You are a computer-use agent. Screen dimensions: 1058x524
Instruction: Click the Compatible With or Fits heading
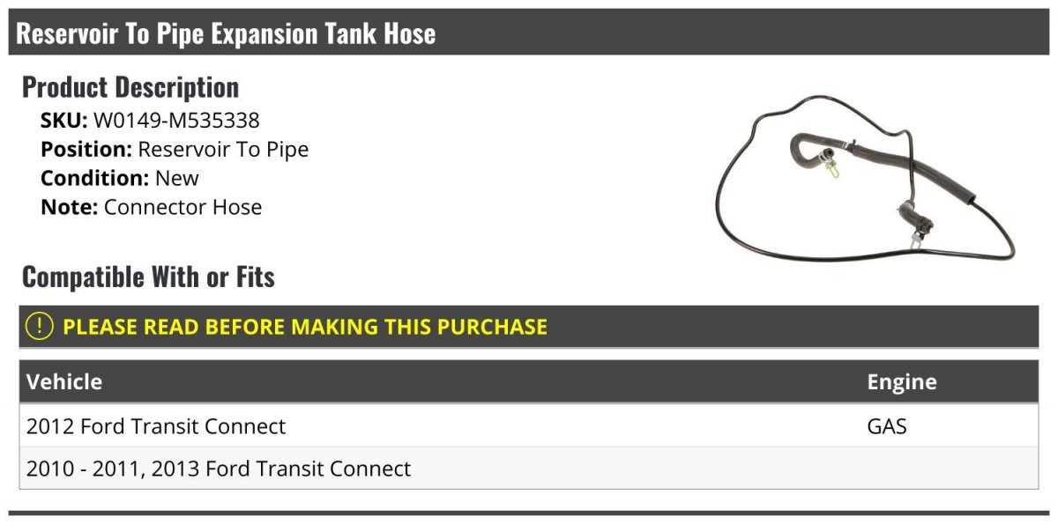coord(148,277)
